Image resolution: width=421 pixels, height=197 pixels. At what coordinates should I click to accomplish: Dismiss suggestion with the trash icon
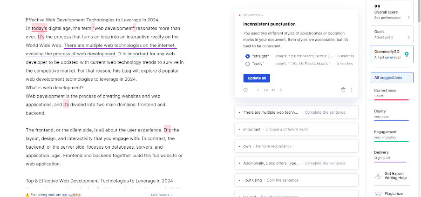tap(343, 90)
